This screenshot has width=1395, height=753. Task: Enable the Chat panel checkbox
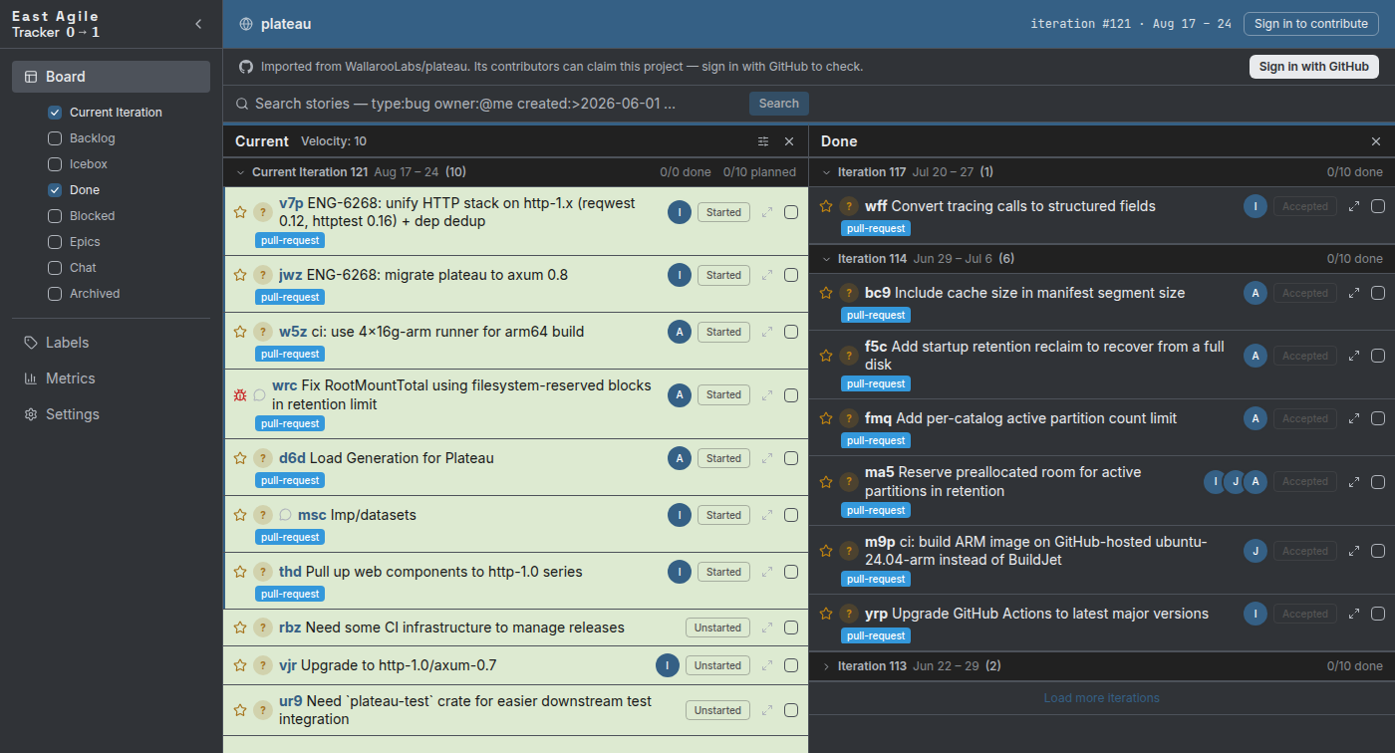(55, 268)
